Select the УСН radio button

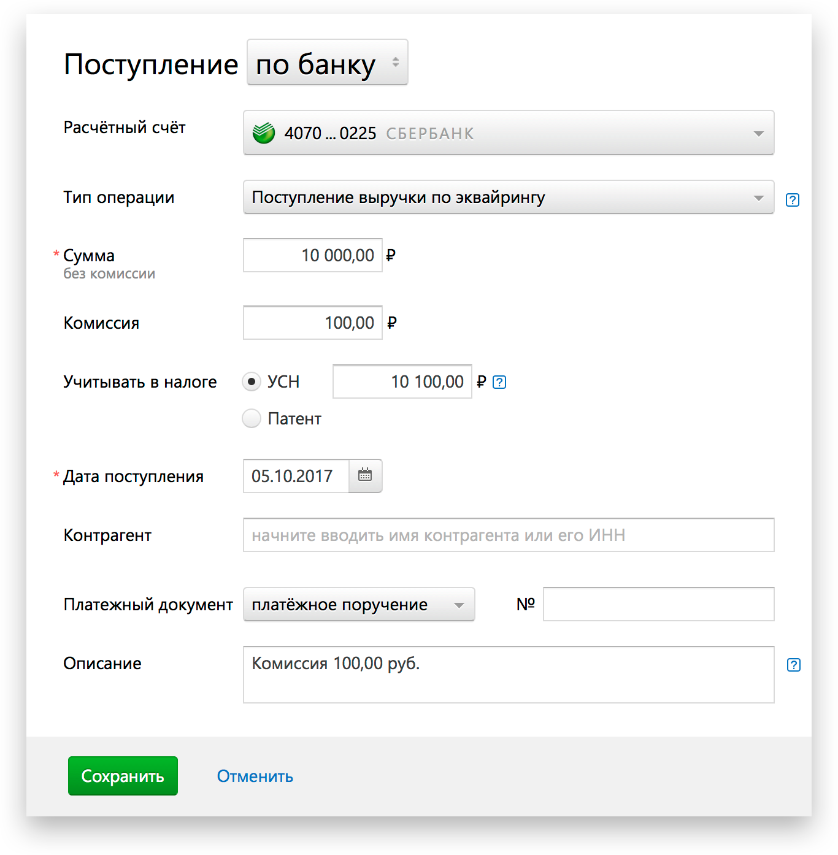252,381
